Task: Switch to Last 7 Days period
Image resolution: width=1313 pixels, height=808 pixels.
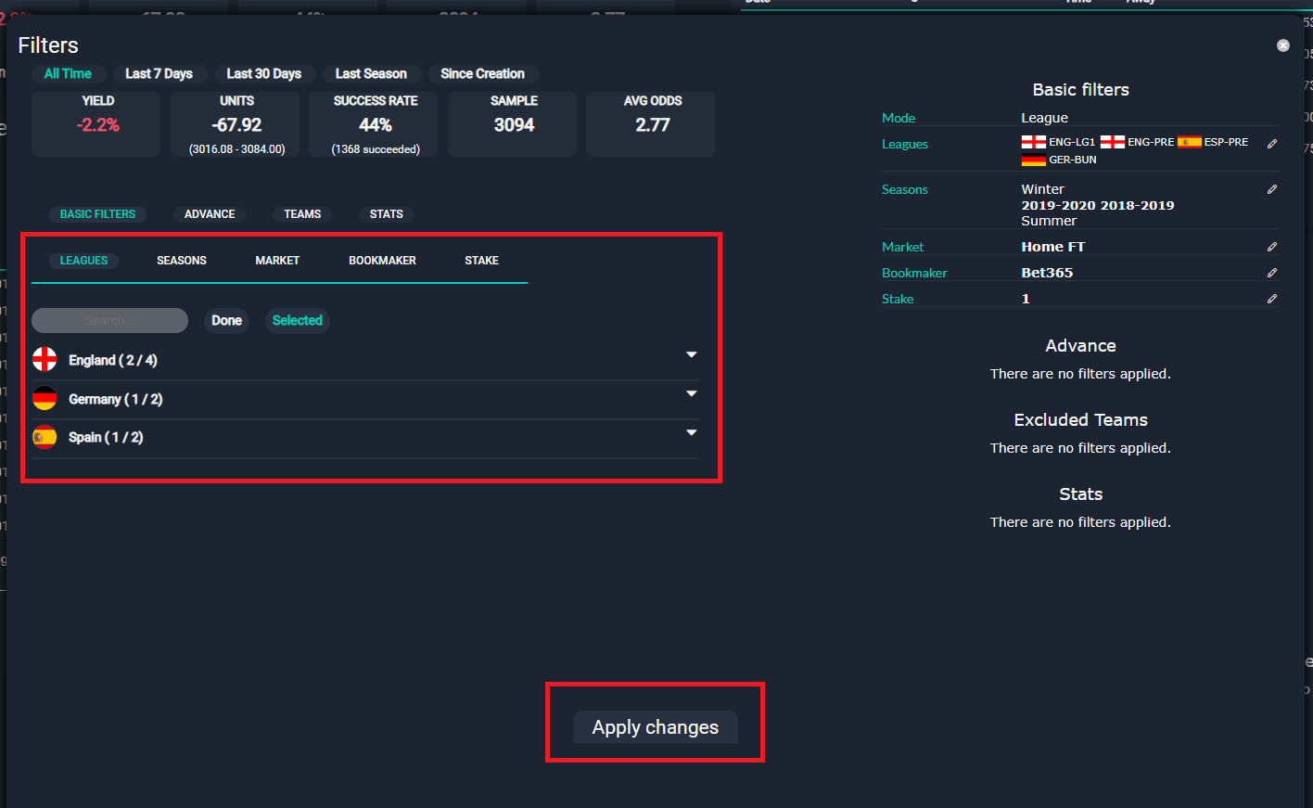Action: coord(159,74)
